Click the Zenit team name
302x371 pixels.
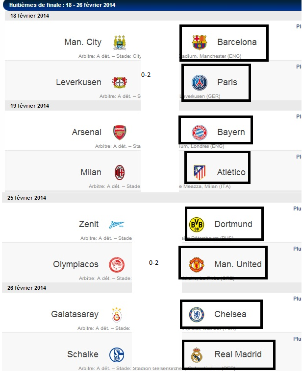89,224
